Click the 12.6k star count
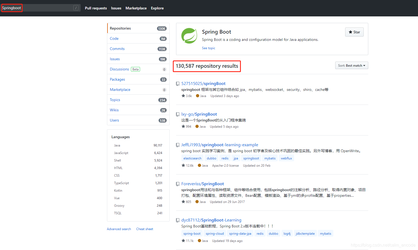Viewport: 418px width, 250px height. point(188,166)
